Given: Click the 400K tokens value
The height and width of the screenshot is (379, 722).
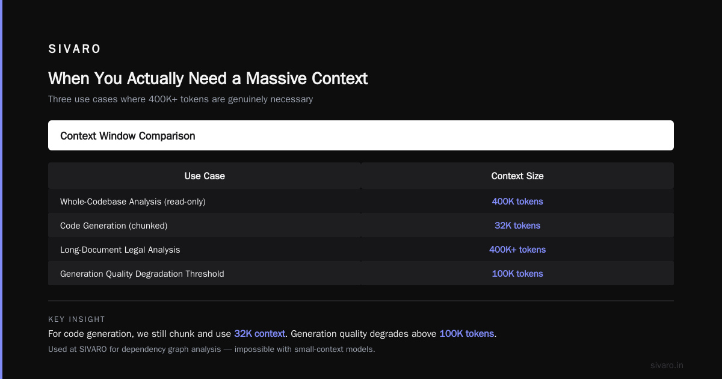Looking at the screenshot, I should 517,202.
